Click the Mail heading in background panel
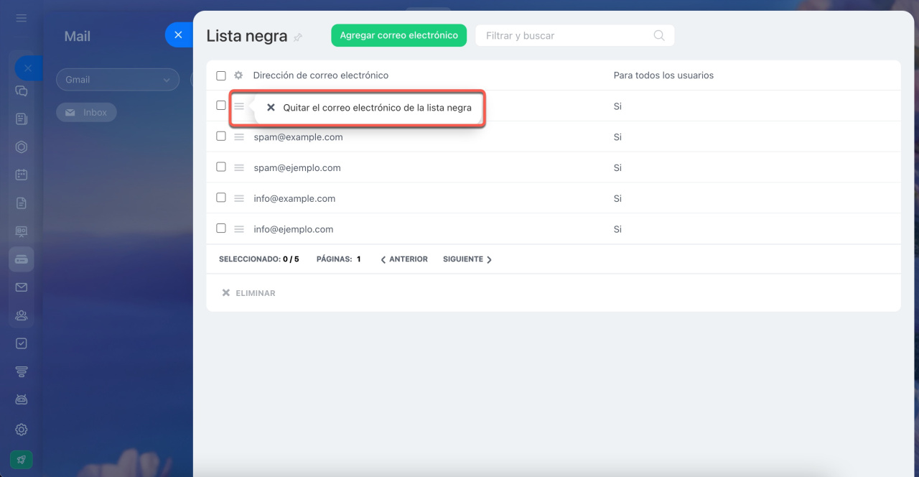The height and width of the screenshot is (477, 919). pyautogui.click(x=78, y=37)
